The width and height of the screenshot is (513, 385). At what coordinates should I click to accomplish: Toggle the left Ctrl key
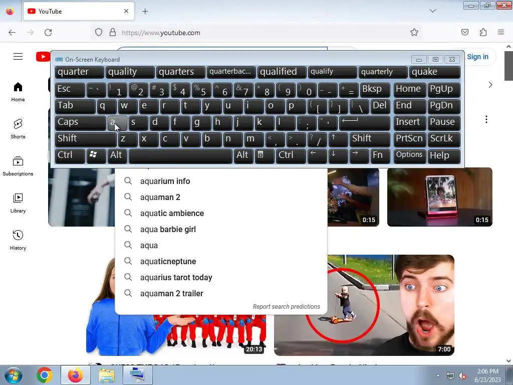point(70,155)
